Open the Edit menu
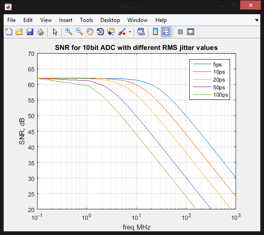 (x=28, y=20)
